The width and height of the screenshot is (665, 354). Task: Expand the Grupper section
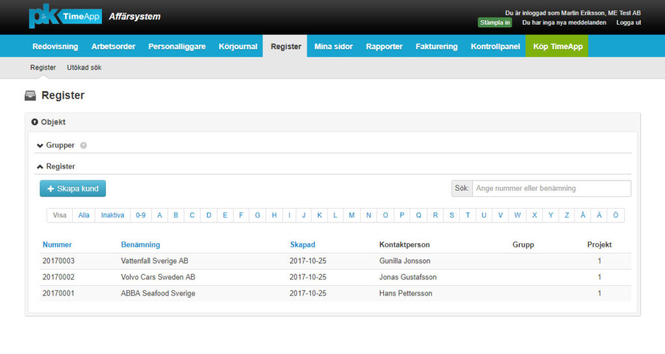40,145
